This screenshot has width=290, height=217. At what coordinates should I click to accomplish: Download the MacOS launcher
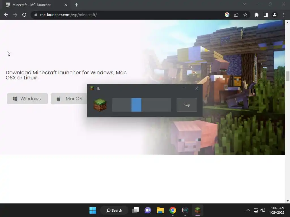[x=69, y=99]
